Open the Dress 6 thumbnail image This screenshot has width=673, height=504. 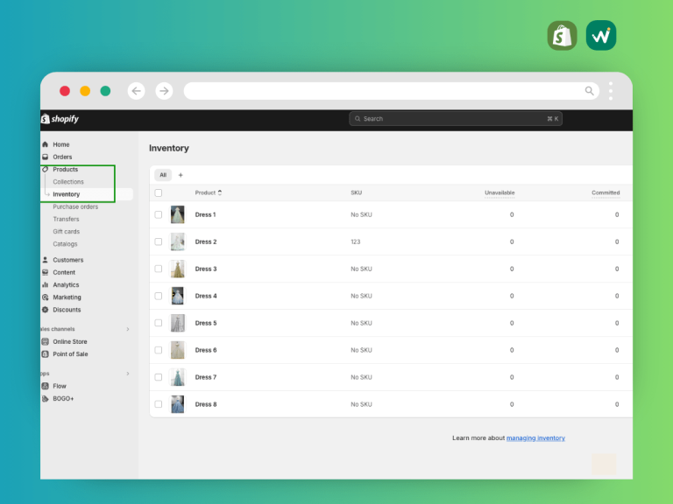tap(178, 350)
